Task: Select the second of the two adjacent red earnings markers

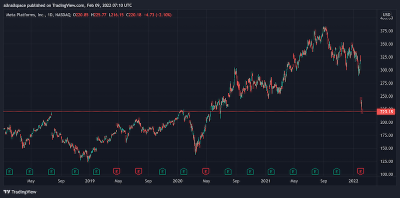Action: click(x=138, y=172)
